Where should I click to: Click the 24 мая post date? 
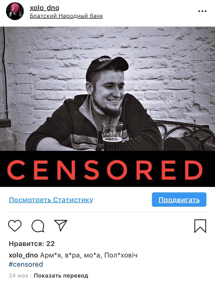[x=18, y=276]
